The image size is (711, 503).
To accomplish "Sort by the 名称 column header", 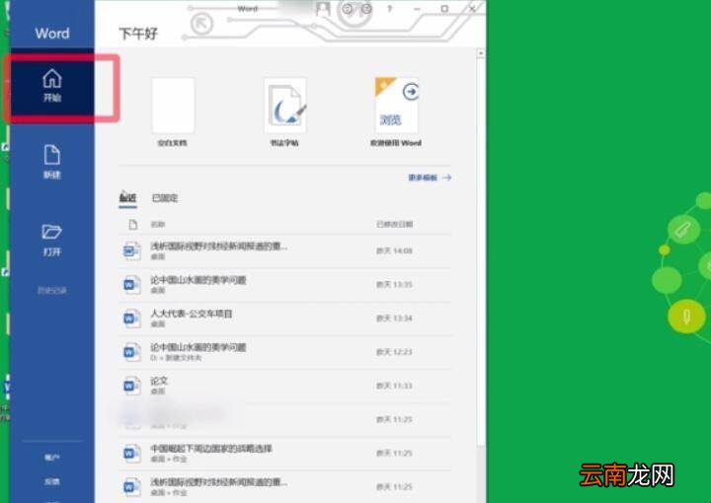I will coord(158,224).
